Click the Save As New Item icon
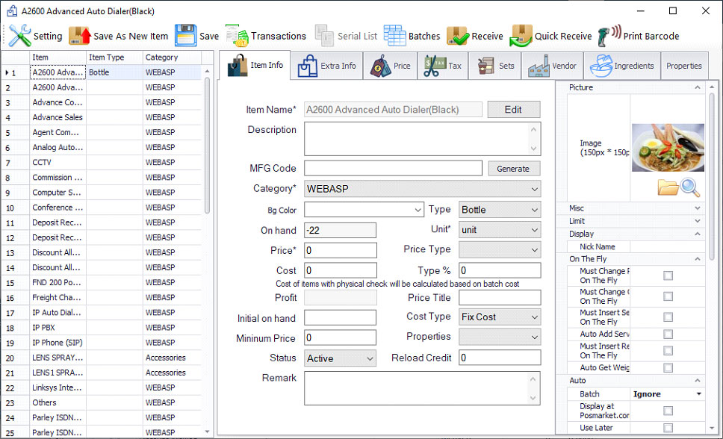The image size is (723, 439). [80, 36]
